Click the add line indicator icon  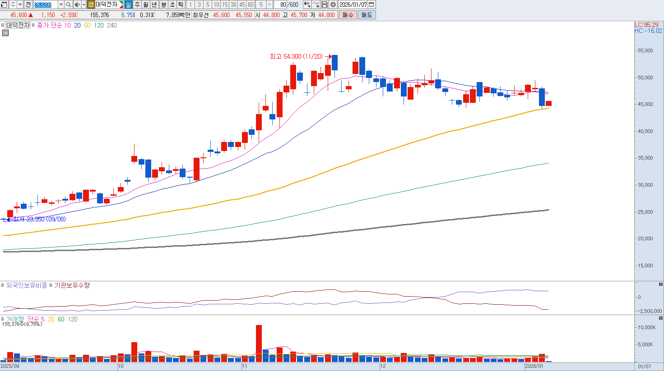pyautogui.click(x=316, y=5)
